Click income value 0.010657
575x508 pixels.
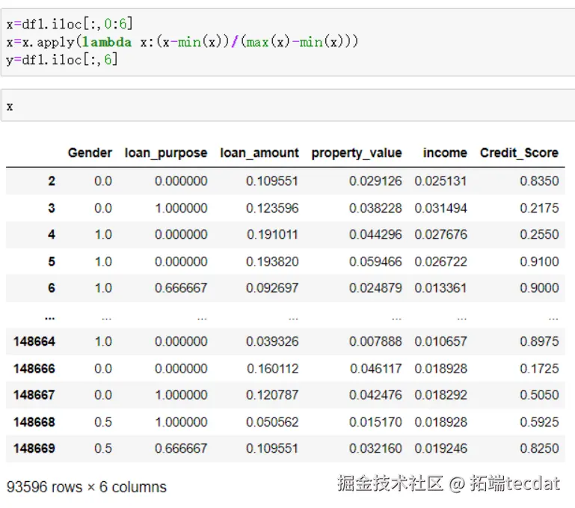441,342
